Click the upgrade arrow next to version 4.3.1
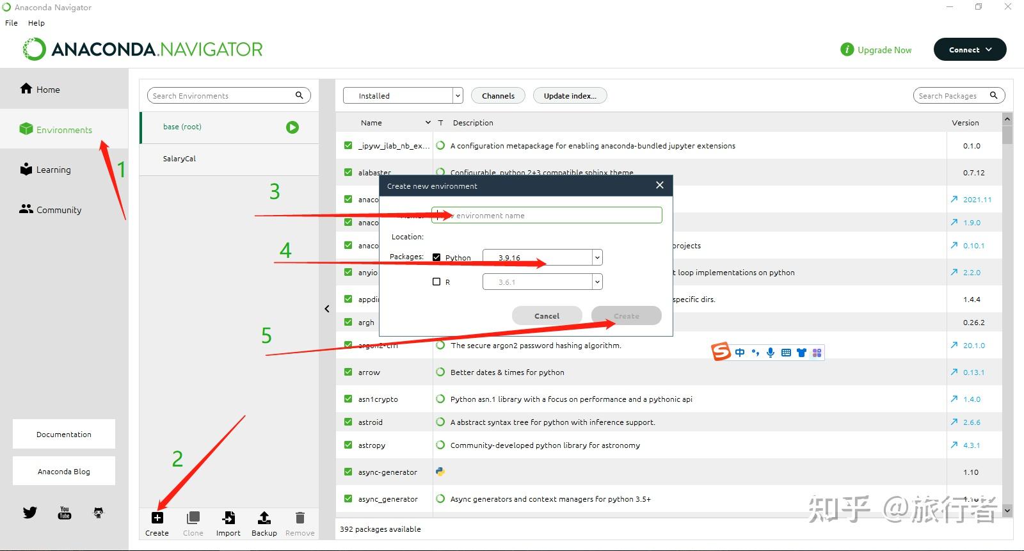The width and height of the screenshot is (1024, 551). (954, 445)
